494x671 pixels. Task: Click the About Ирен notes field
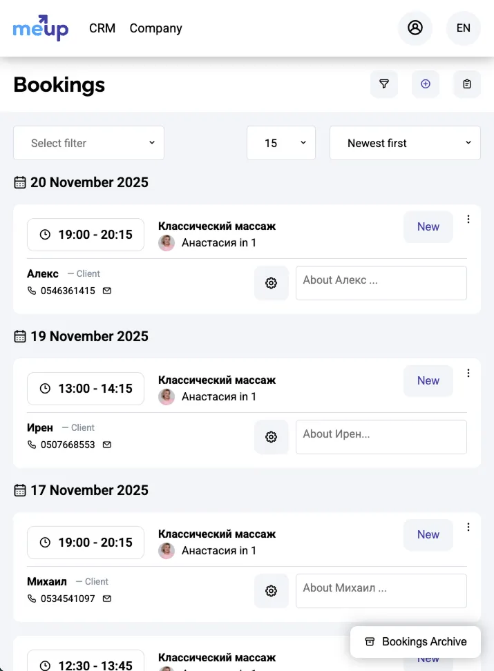click(x=381, y=437)
